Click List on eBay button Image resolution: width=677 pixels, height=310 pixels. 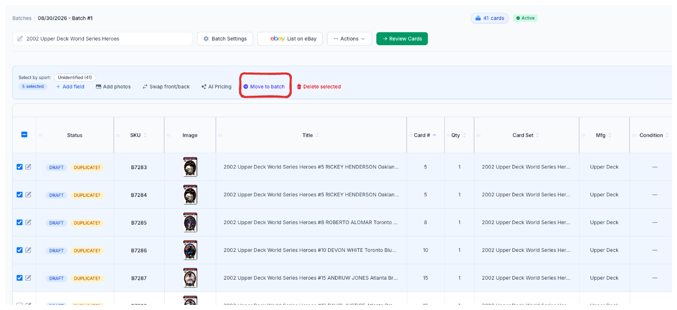[x=290, y=39]
